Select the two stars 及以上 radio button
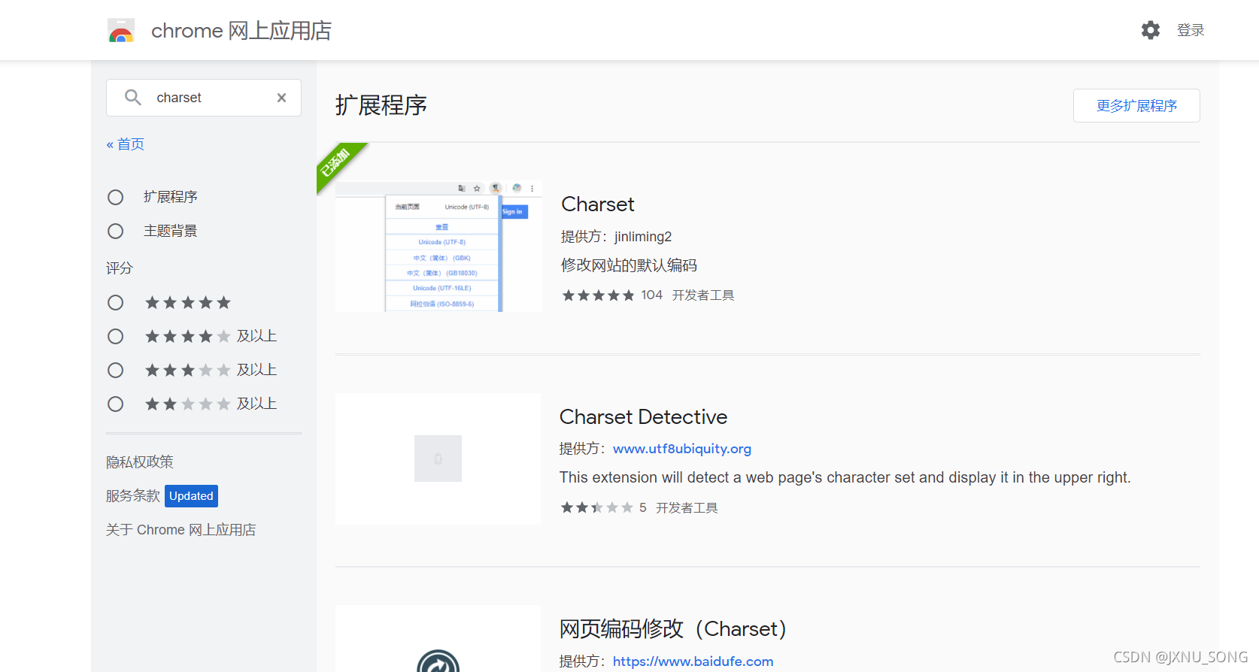The height and width of the screenshot is (672, 1259). click(115, 404)
